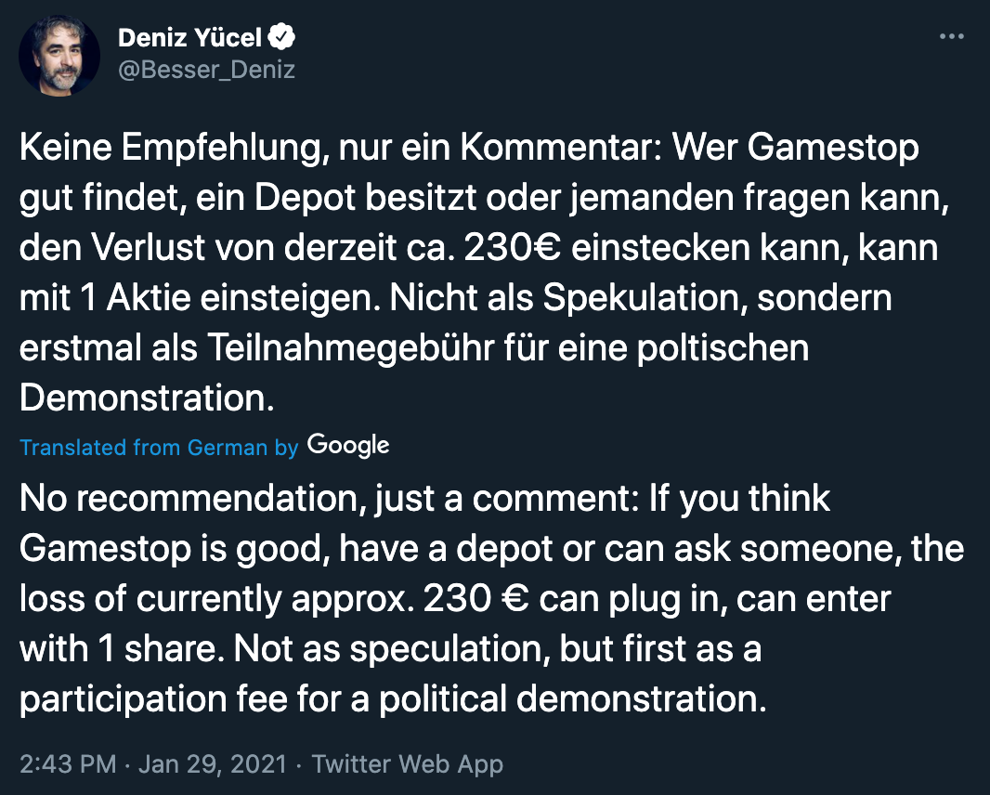Open the Twitter Web App source link
Viewport: 990px width, 795px height.
[x=408, y=764]
